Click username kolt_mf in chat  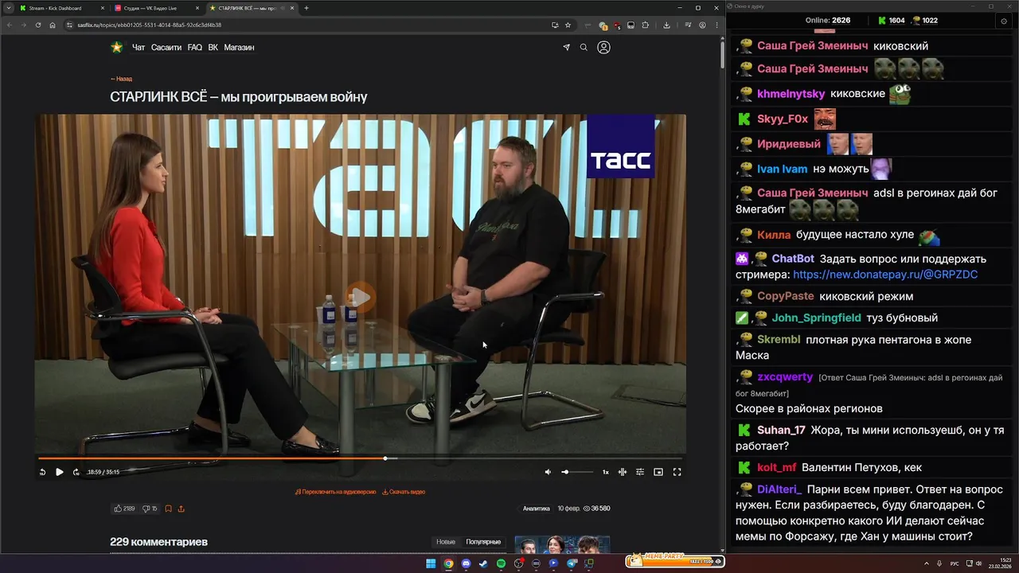pos(777,468)
